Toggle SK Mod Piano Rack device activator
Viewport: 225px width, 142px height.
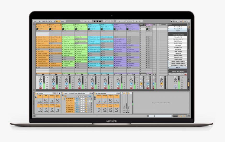pos(95,93)
